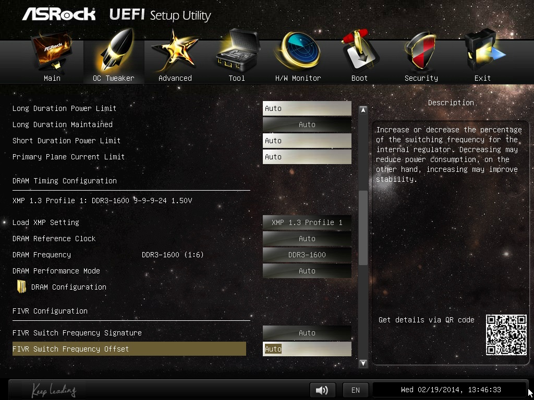Switch to the Advanced tab label

click(x=175, y=78)
